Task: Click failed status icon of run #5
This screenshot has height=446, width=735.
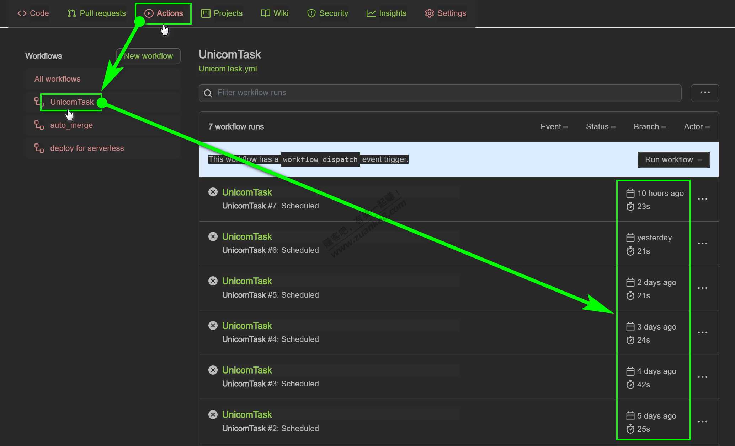Action: [x=213, y=281]
